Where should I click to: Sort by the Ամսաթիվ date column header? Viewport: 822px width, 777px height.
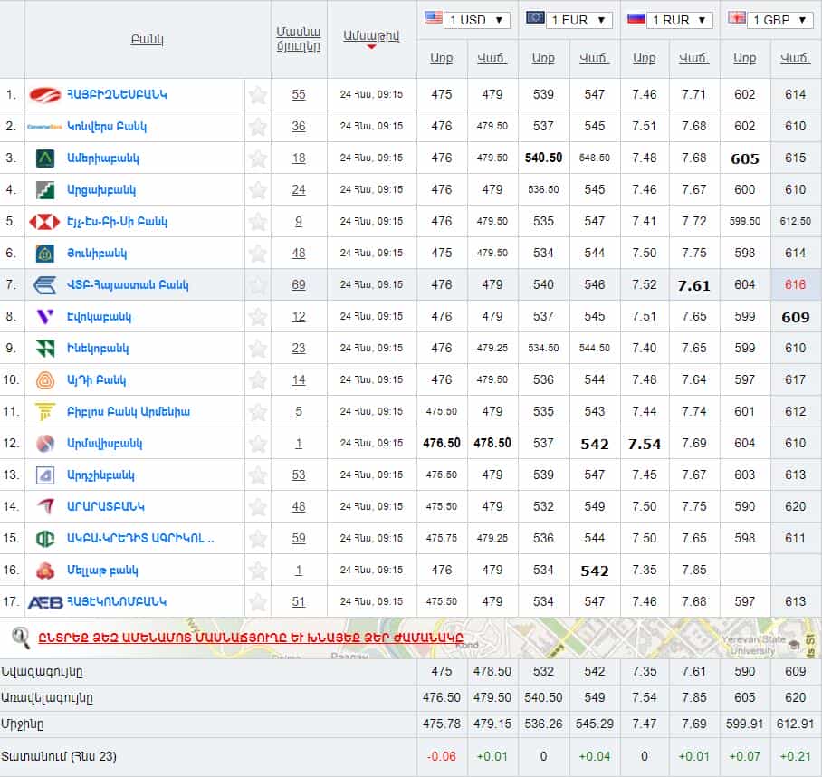(371, 36)
